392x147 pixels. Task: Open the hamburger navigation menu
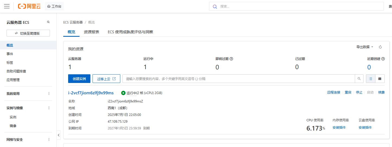click(7, 6)
